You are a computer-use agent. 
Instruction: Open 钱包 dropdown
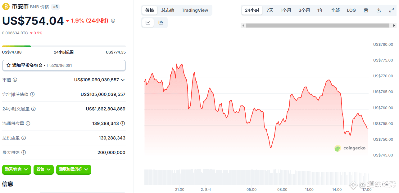click(43, 169)
